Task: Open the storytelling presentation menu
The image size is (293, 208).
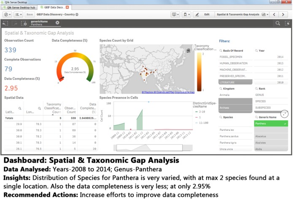Action: (175, 15)
